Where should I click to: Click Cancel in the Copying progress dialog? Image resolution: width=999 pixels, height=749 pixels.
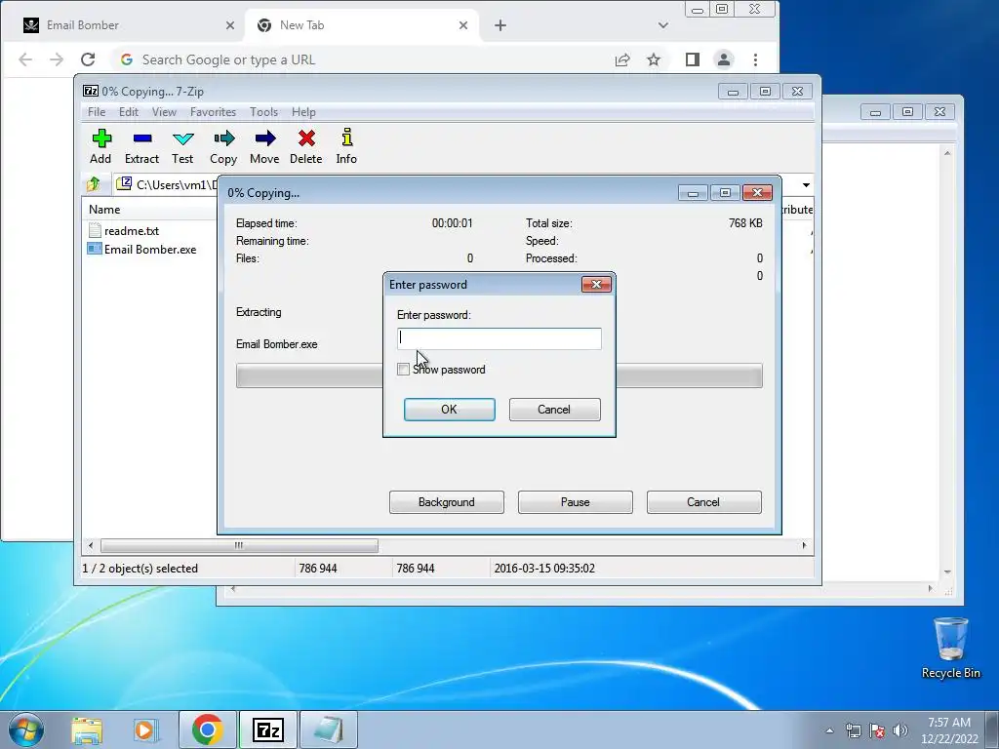tap(703, 502)
